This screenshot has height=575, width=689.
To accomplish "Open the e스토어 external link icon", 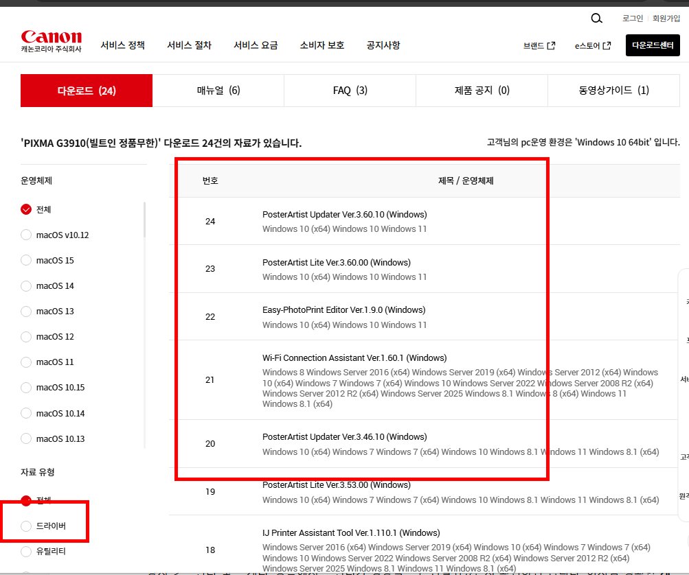I will 607,45.
